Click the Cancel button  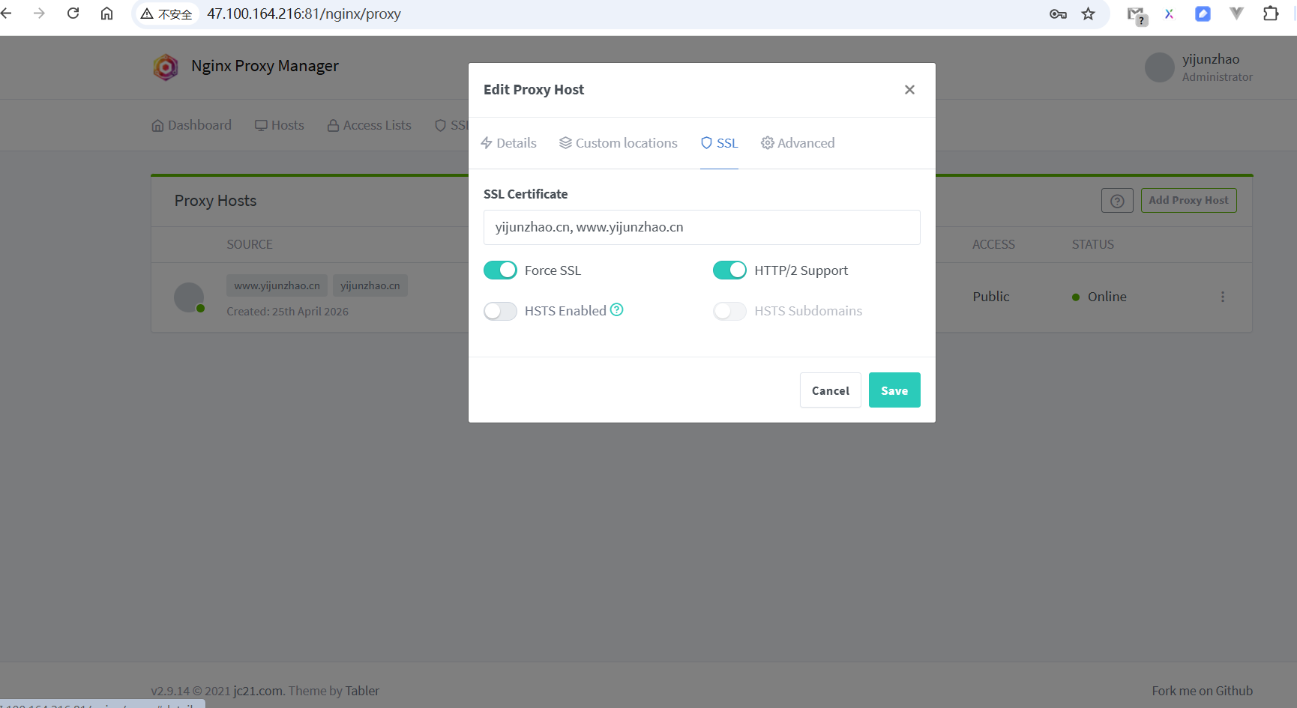[830, 390]
